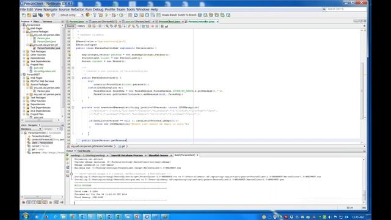Click the Search field at top right
This screenshot has height=220, width=391.
[x=345, y=9]
